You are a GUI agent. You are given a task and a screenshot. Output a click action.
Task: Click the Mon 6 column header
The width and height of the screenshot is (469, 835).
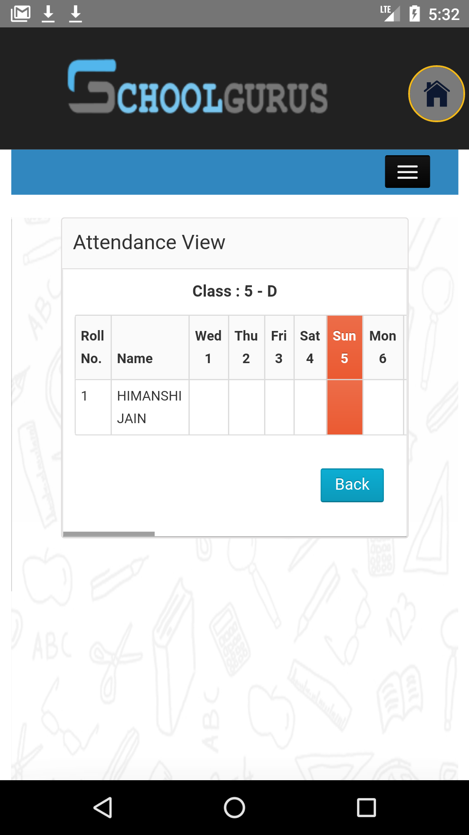(x=383, y=347)
